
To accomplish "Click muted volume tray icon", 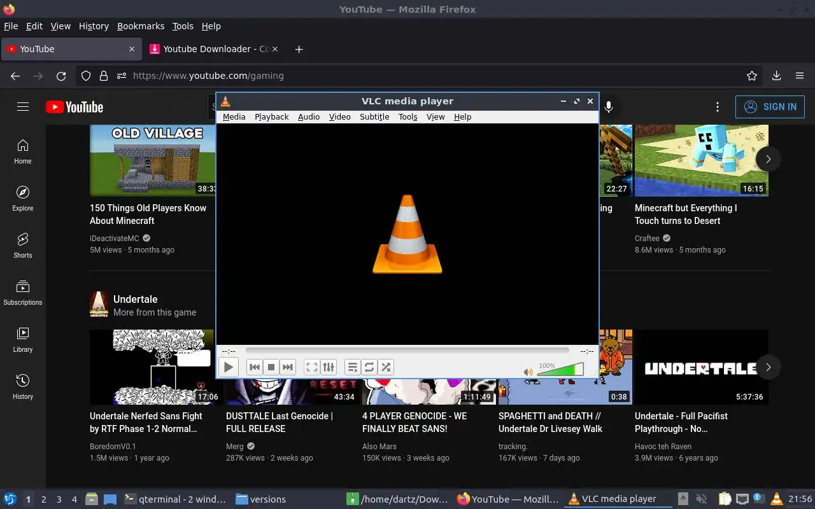I will pyautogui.click(x=702, y=499).
